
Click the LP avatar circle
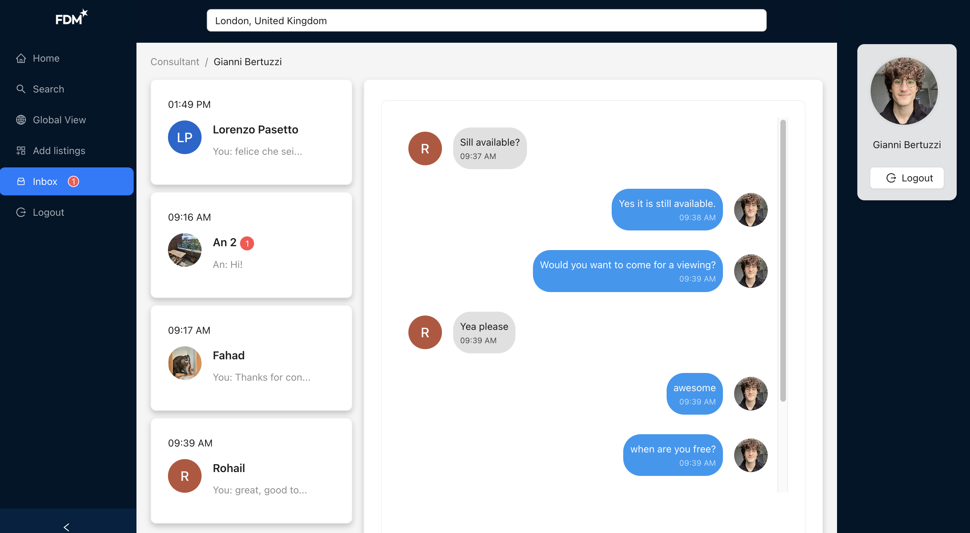(184, 137)
